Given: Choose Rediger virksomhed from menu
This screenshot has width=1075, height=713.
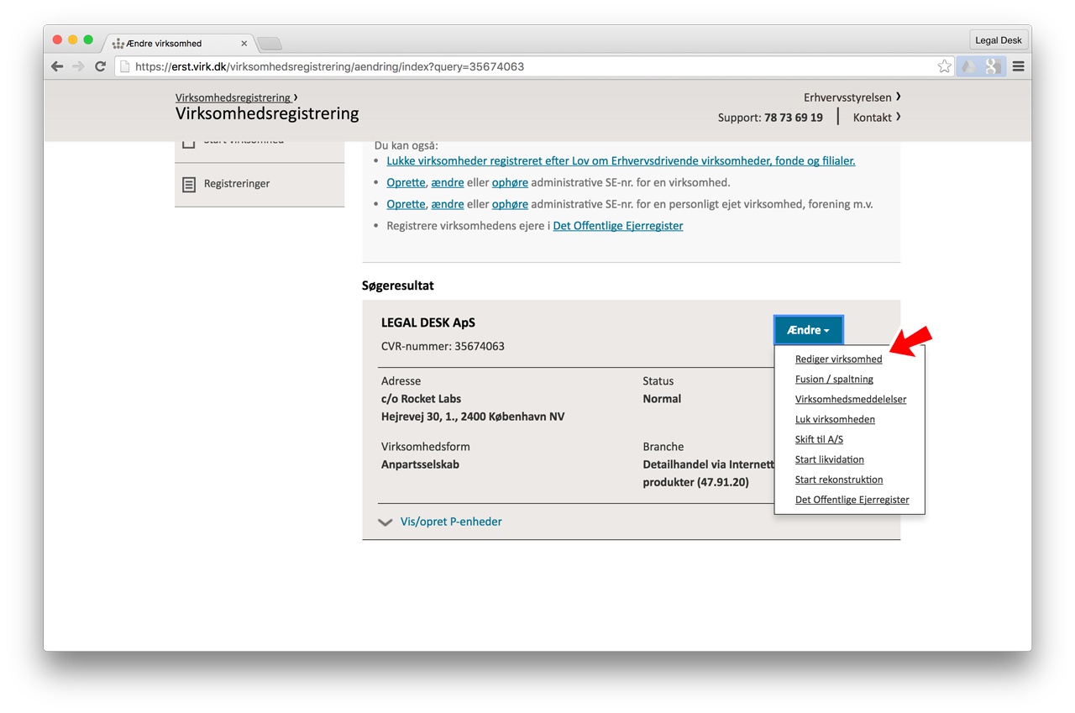Looking at the screenshot, I should [838, 359].
